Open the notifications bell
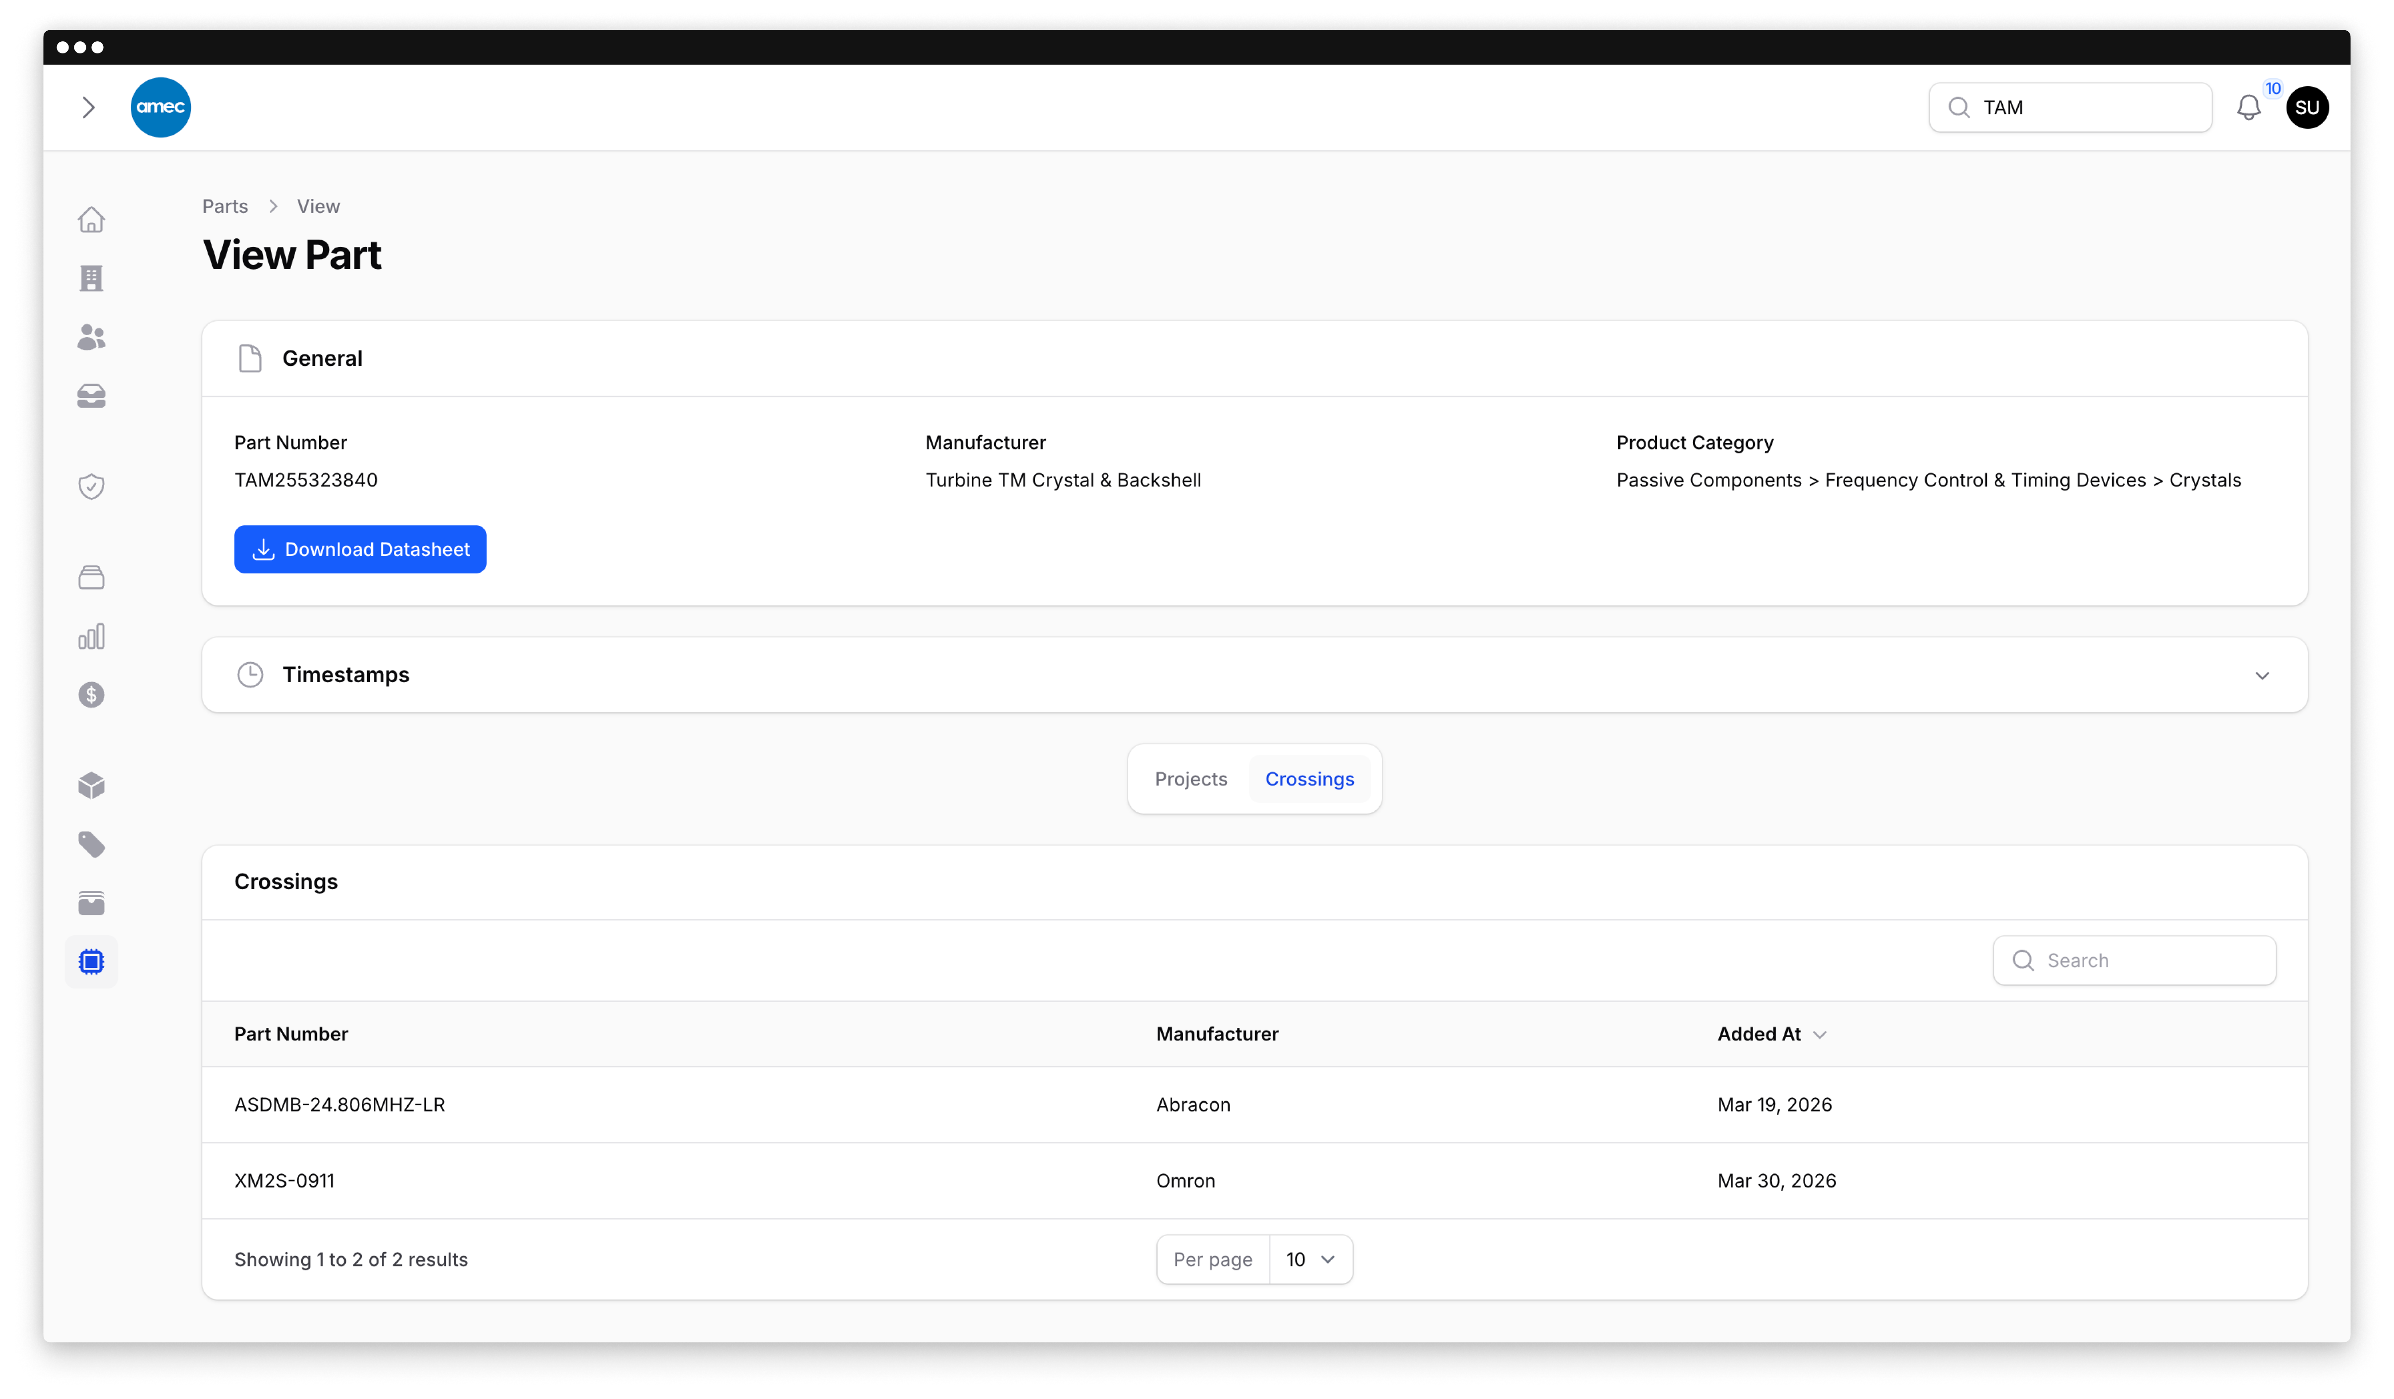Image resolution: width=2394 pixels, height=1399 pixels. pos(2248,107)
